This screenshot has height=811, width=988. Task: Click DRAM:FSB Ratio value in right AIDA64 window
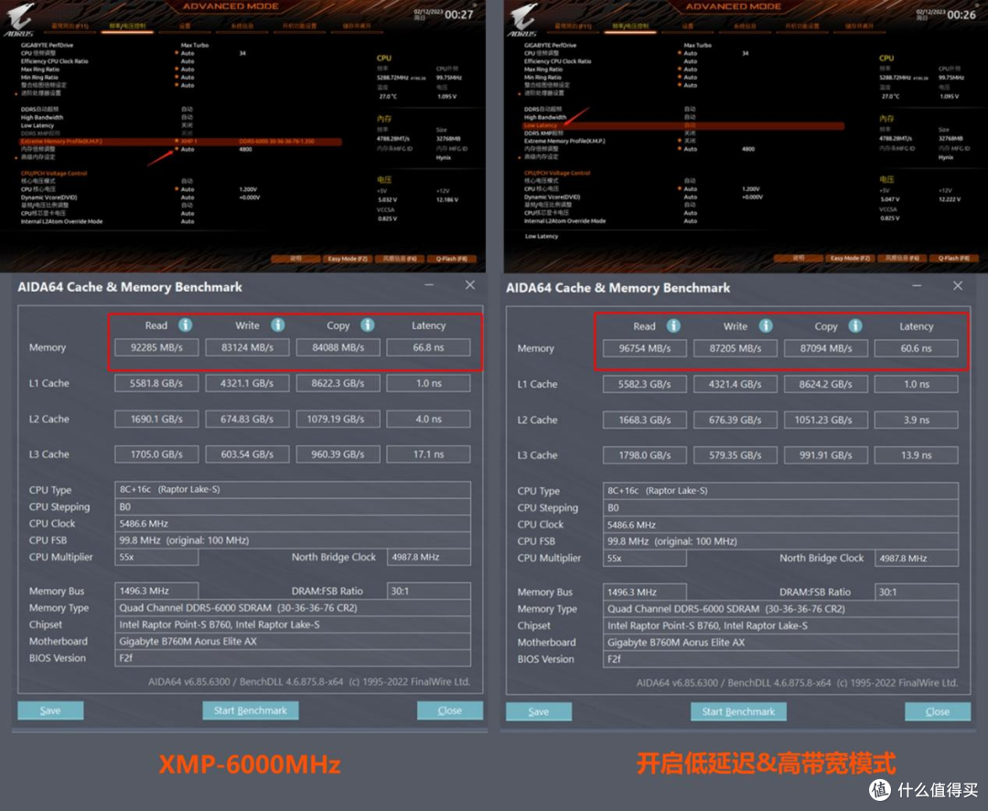pos(916,592)
